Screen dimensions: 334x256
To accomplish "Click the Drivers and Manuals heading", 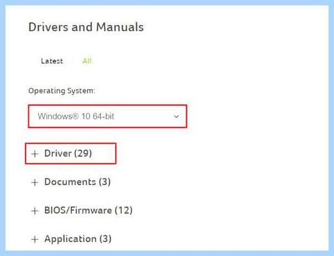I will tap(86, 27).
